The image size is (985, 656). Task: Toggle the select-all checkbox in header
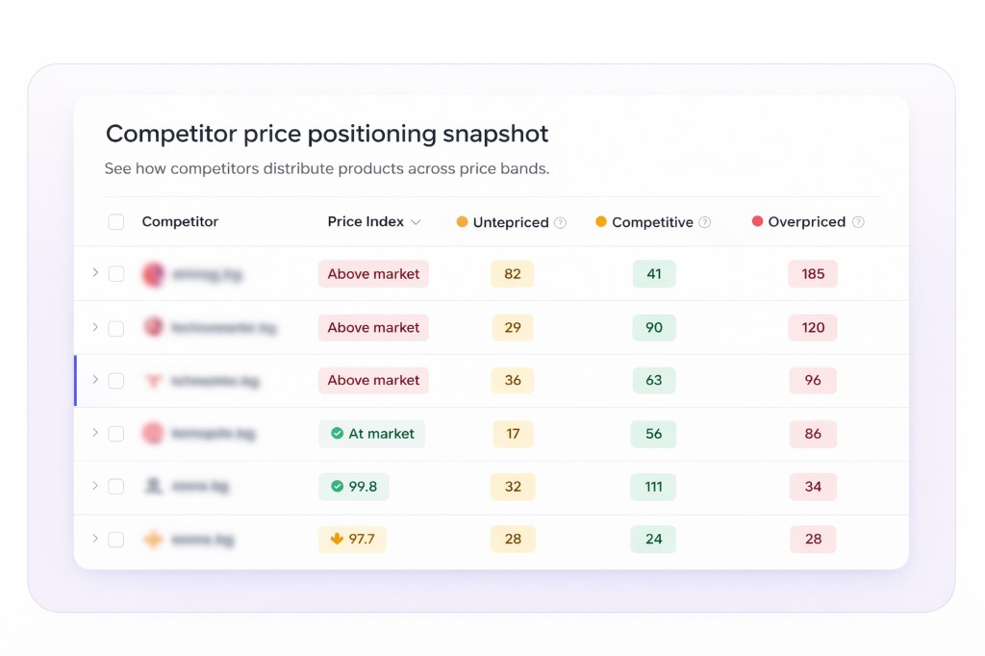(116, 222)
